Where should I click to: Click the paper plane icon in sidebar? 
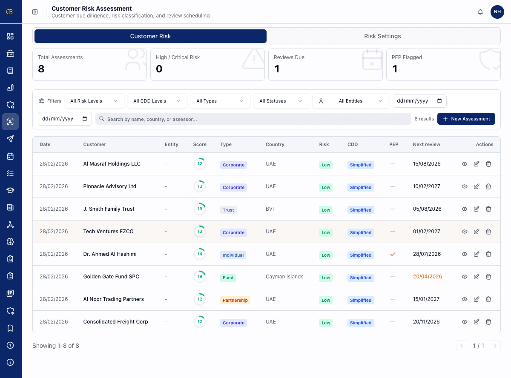pos(10,139)
